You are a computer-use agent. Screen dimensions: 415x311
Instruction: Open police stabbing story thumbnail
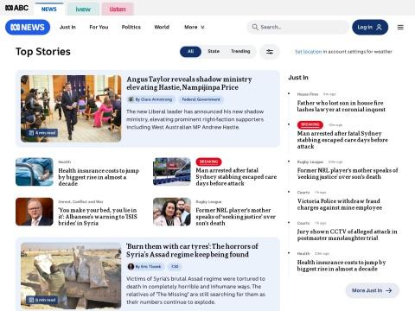pyautogui.click(x=172, y=172)
